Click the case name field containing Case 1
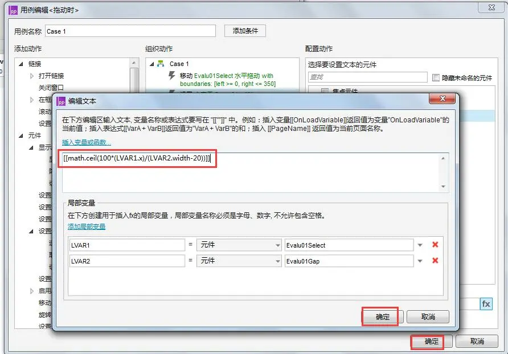 pyautogui.click(x=130, y=31)
